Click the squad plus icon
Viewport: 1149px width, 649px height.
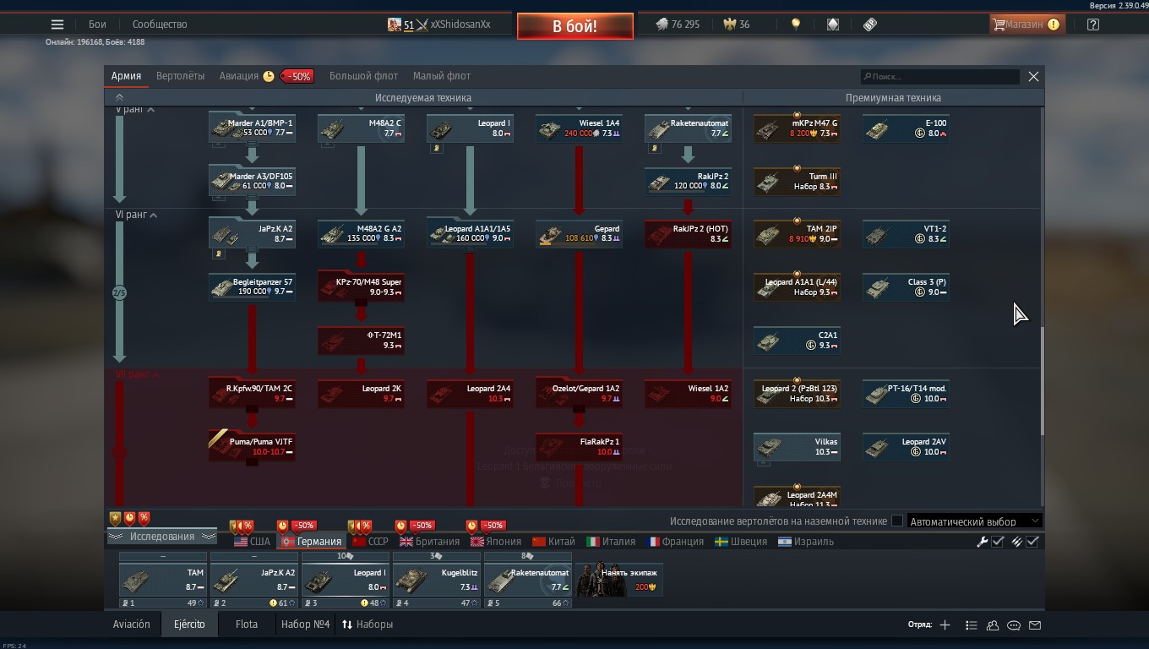tap(945, 625)
